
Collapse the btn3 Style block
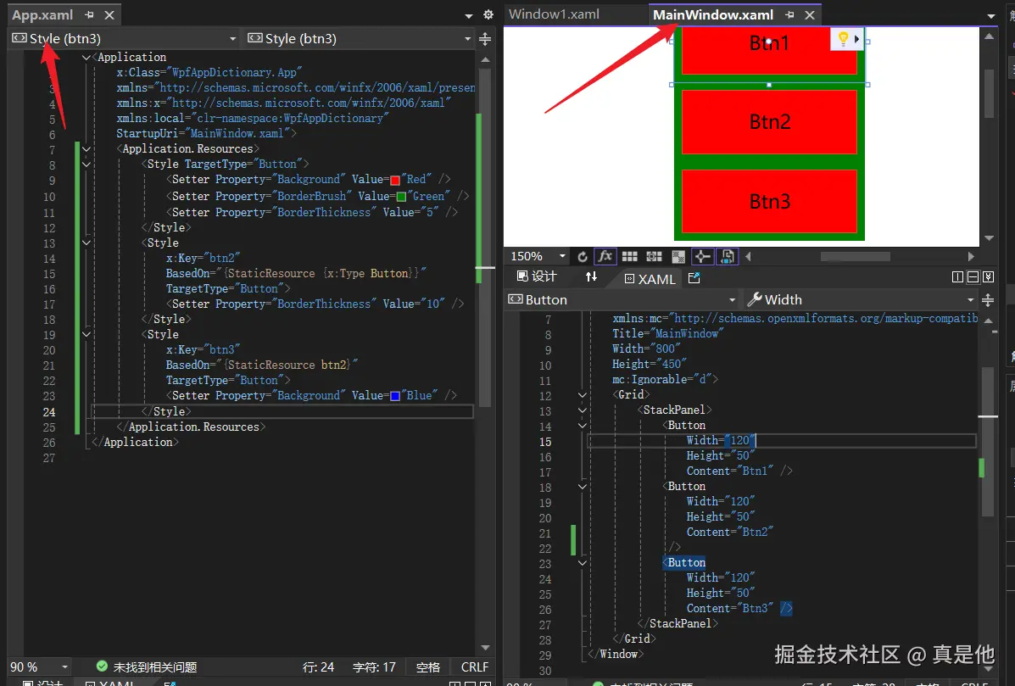86,335
